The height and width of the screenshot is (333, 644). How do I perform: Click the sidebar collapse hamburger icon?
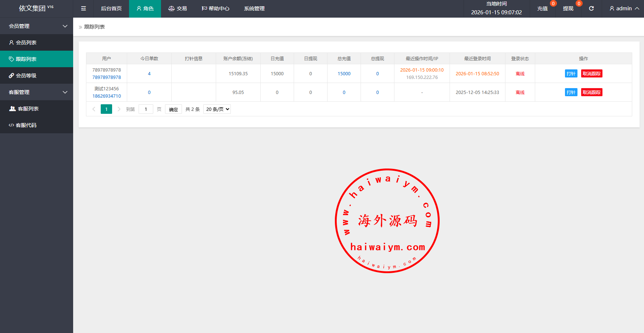pos(83,8)
